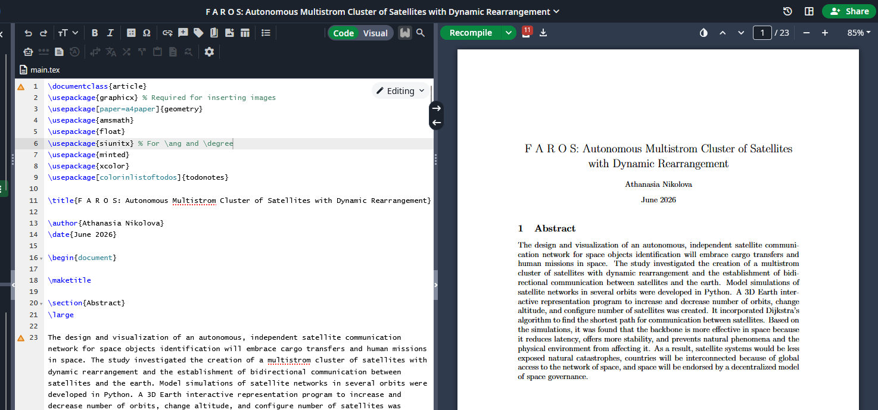This screenshot has height=410, width=878.
Task: Apply bold formatting
Action: 95,33
